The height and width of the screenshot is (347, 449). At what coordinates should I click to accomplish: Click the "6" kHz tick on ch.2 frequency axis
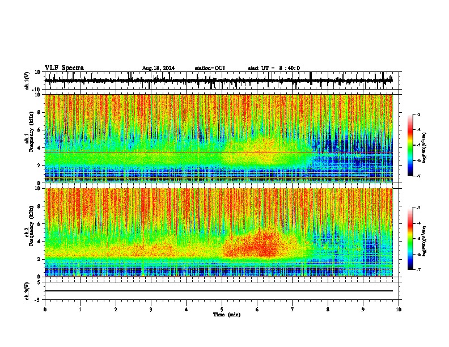click(39, 224)
